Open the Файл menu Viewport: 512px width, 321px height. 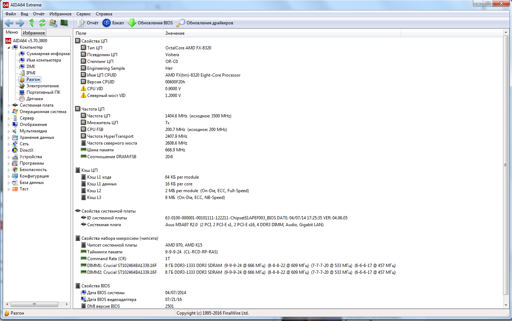(10, 14)
